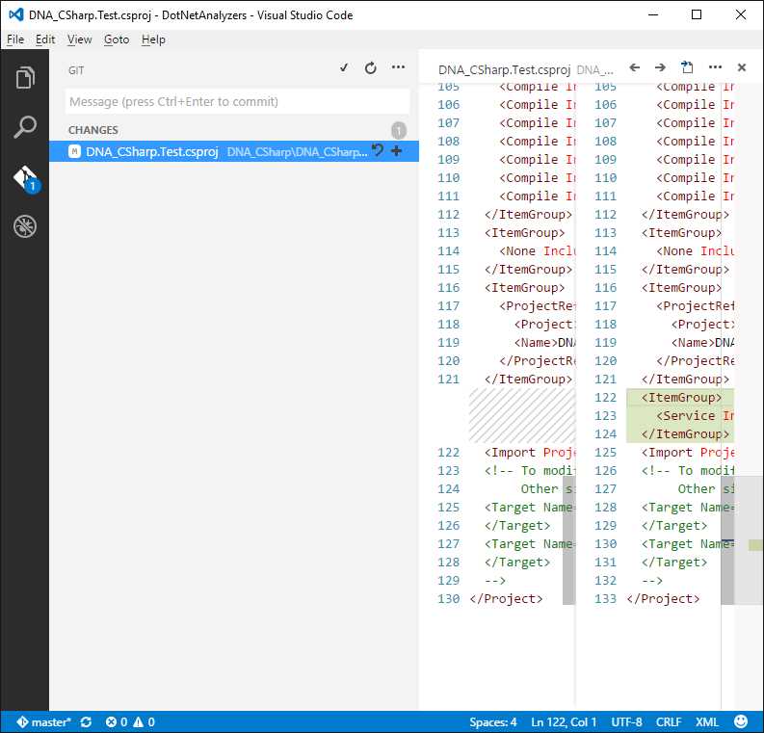Open the Goto menu
The width and height of the screenshot is (764, 733).
click(x=117, y=39)
